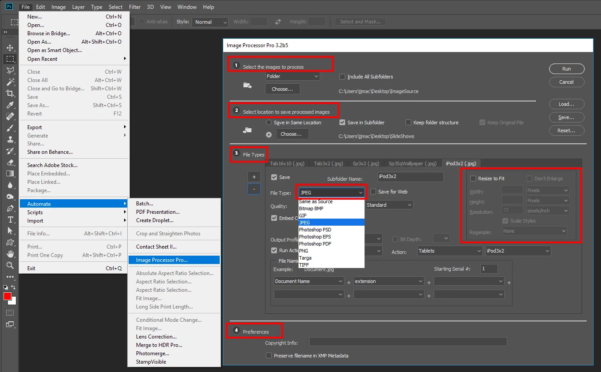
Task: Click the Run button
Action: [x=567, y=69]
